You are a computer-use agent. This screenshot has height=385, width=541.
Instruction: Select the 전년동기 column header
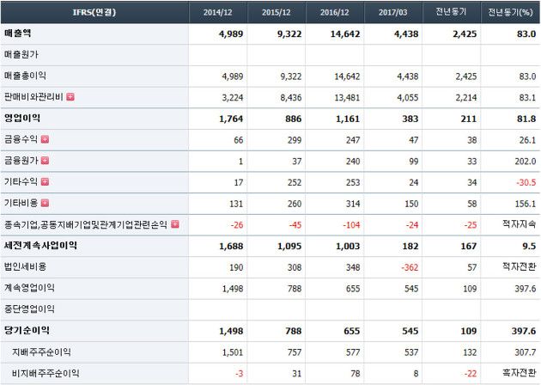pyautogui.click(x=452, y=12)
